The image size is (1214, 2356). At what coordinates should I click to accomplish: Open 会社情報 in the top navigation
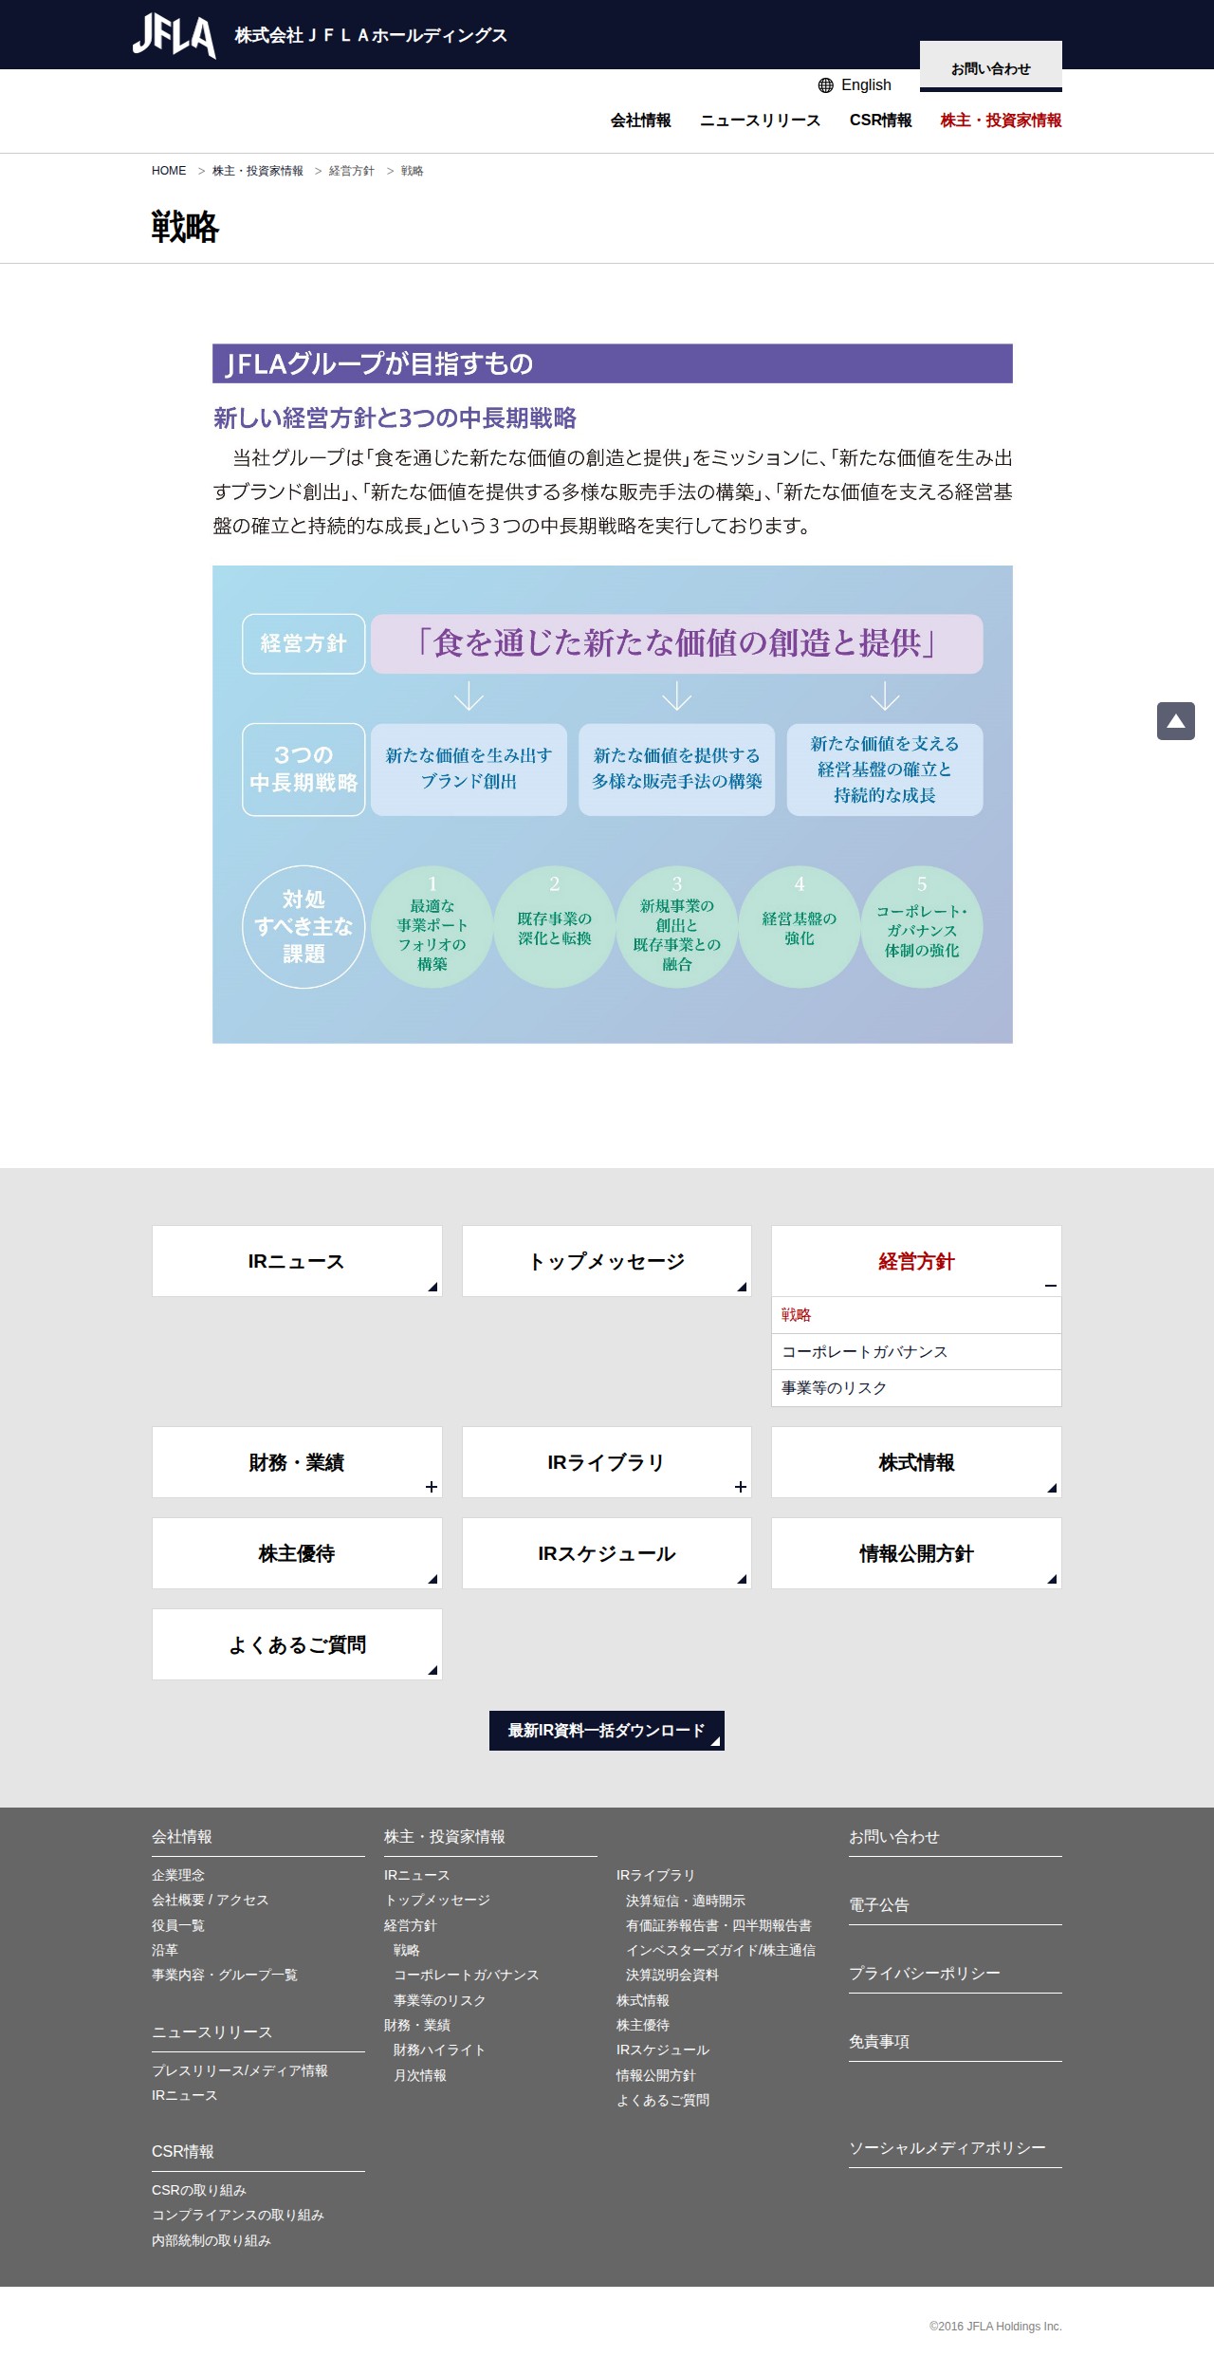pyautogui.click(x=641, y=121)
